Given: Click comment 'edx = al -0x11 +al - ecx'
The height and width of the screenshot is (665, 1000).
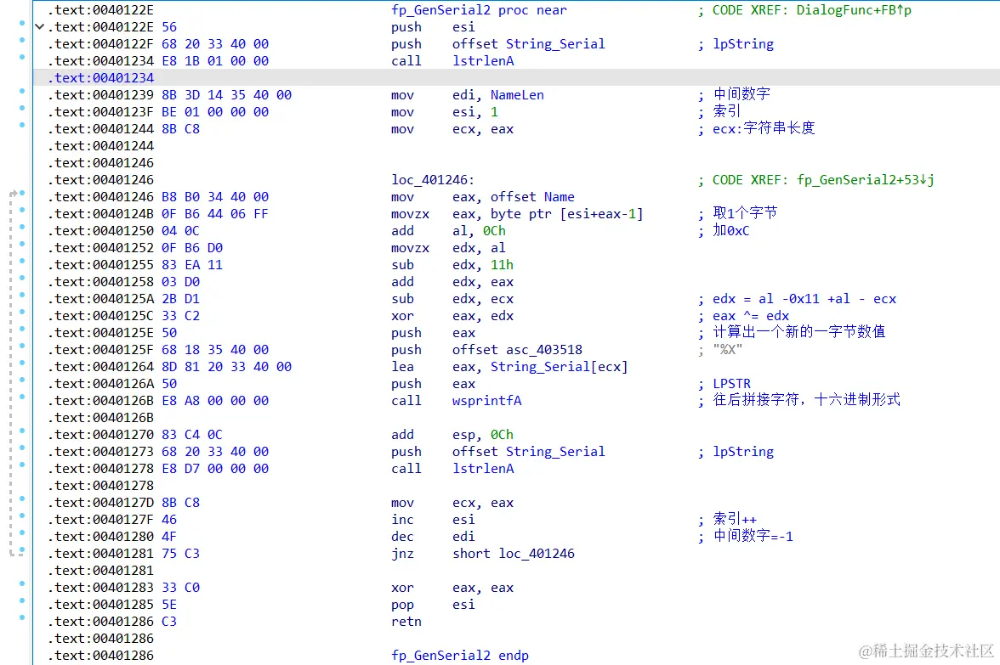Looking at the screenshot, I should (x=804, y=299).
